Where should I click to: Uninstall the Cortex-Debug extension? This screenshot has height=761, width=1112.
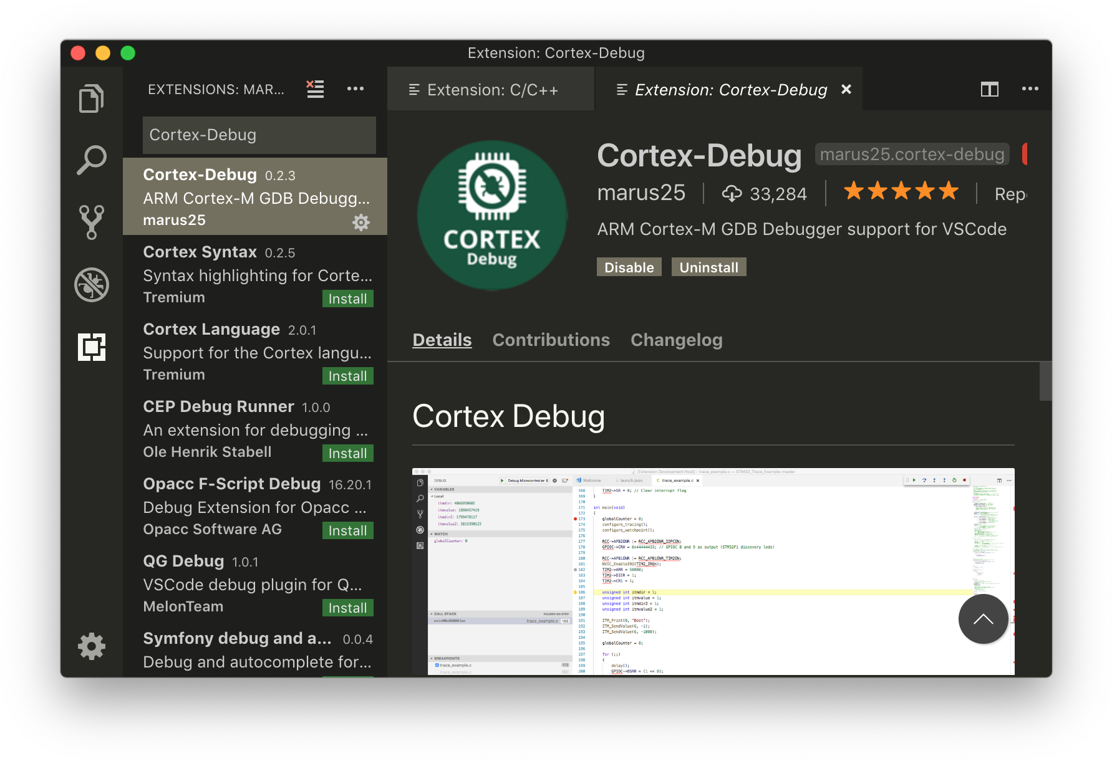click(x=708, y=267)
